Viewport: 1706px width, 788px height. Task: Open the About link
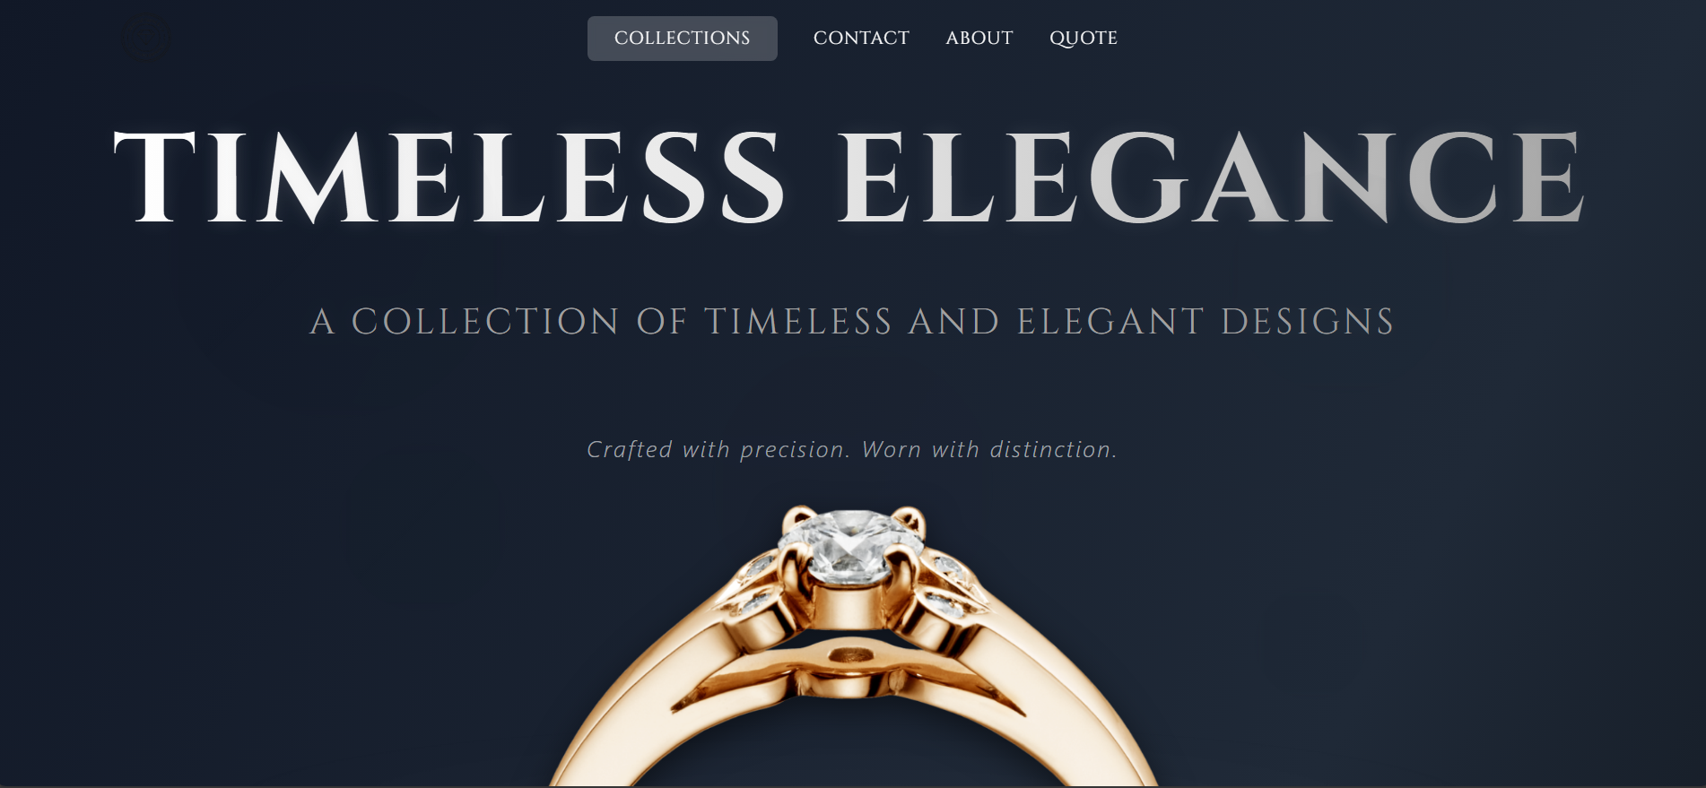point(979,39)
